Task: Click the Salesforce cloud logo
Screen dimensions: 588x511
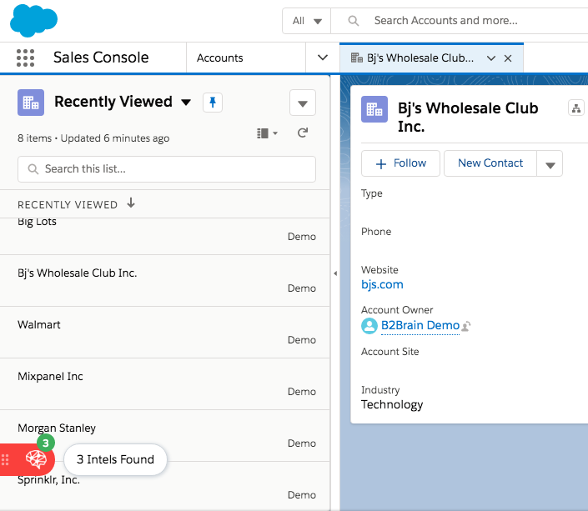Action: (x=33, y=20)
